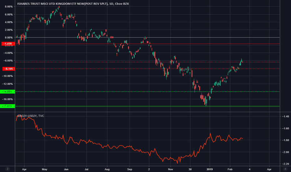Click the -1.80 spread scale value

[285, 140]
